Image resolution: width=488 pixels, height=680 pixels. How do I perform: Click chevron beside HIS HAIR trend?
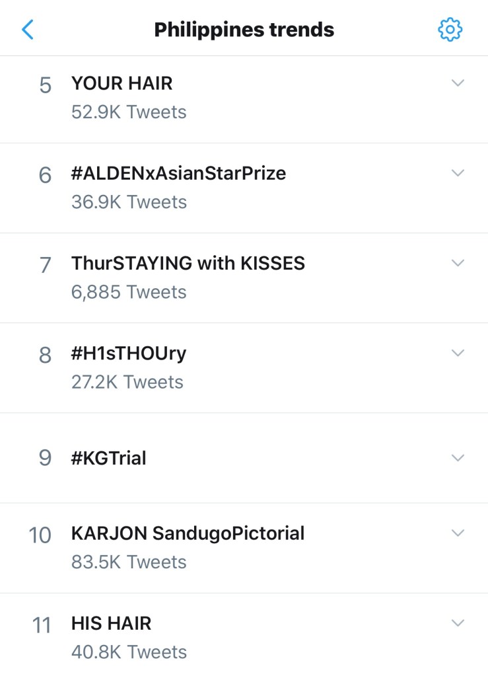tap(458, 623)
